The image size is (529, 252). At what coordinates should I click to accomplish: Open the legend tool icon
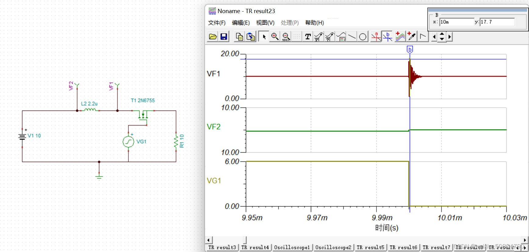341,37
